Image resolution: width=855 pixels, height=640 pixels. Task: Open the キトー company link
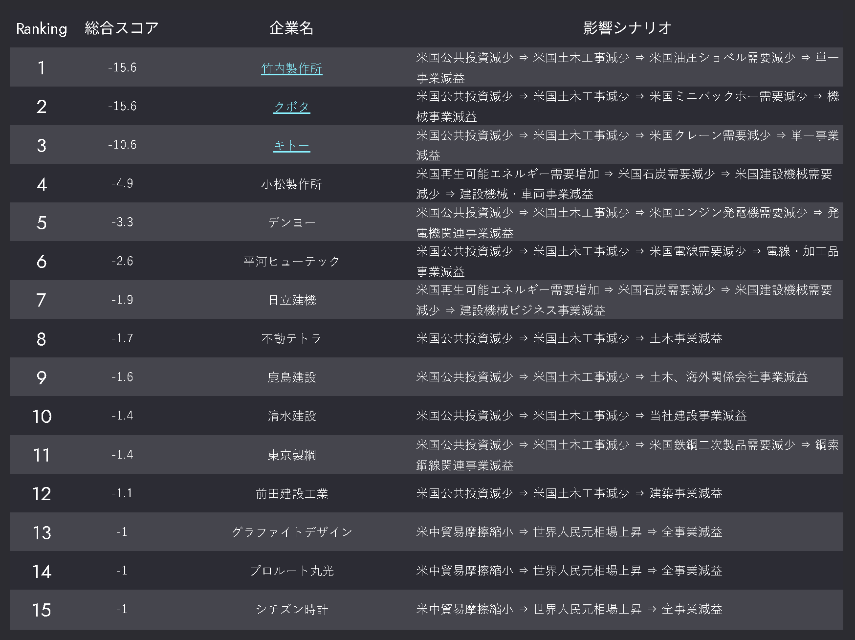291,146
